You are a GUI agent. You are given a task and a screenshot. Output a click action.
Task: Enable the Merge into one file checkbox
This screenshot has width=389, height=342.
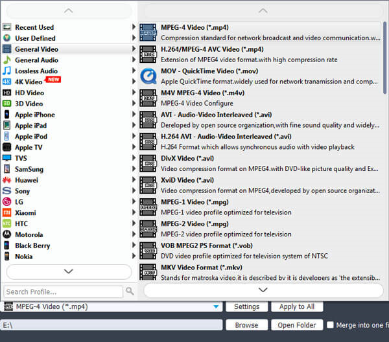[x=331, y=325]
